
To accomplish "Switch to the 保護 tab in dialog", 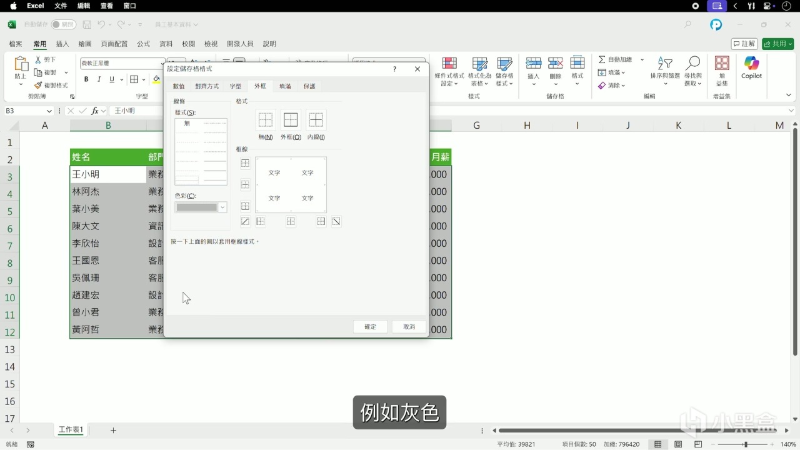I will coord(309,86).
